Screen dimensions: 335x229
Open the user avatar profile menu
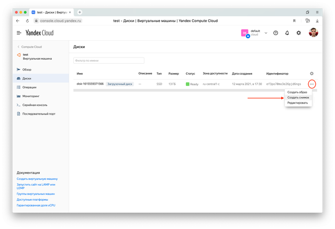pyautogui.click(x=313, y=33)
